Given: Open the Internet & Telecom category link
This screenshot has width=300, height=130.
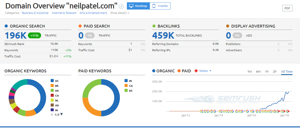Looking at the screenshot, I should tap(64, 13).
